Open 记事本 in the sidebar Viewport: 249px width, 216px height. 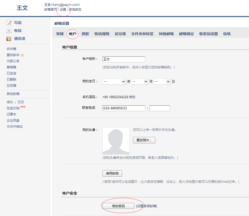pos(11,114)
